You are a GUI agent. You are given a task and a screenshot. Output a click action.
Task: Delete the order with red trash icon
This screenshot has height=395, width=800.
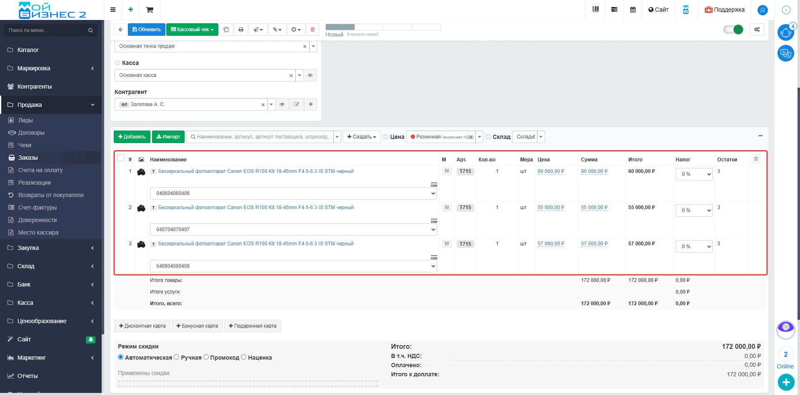[312, 30]
